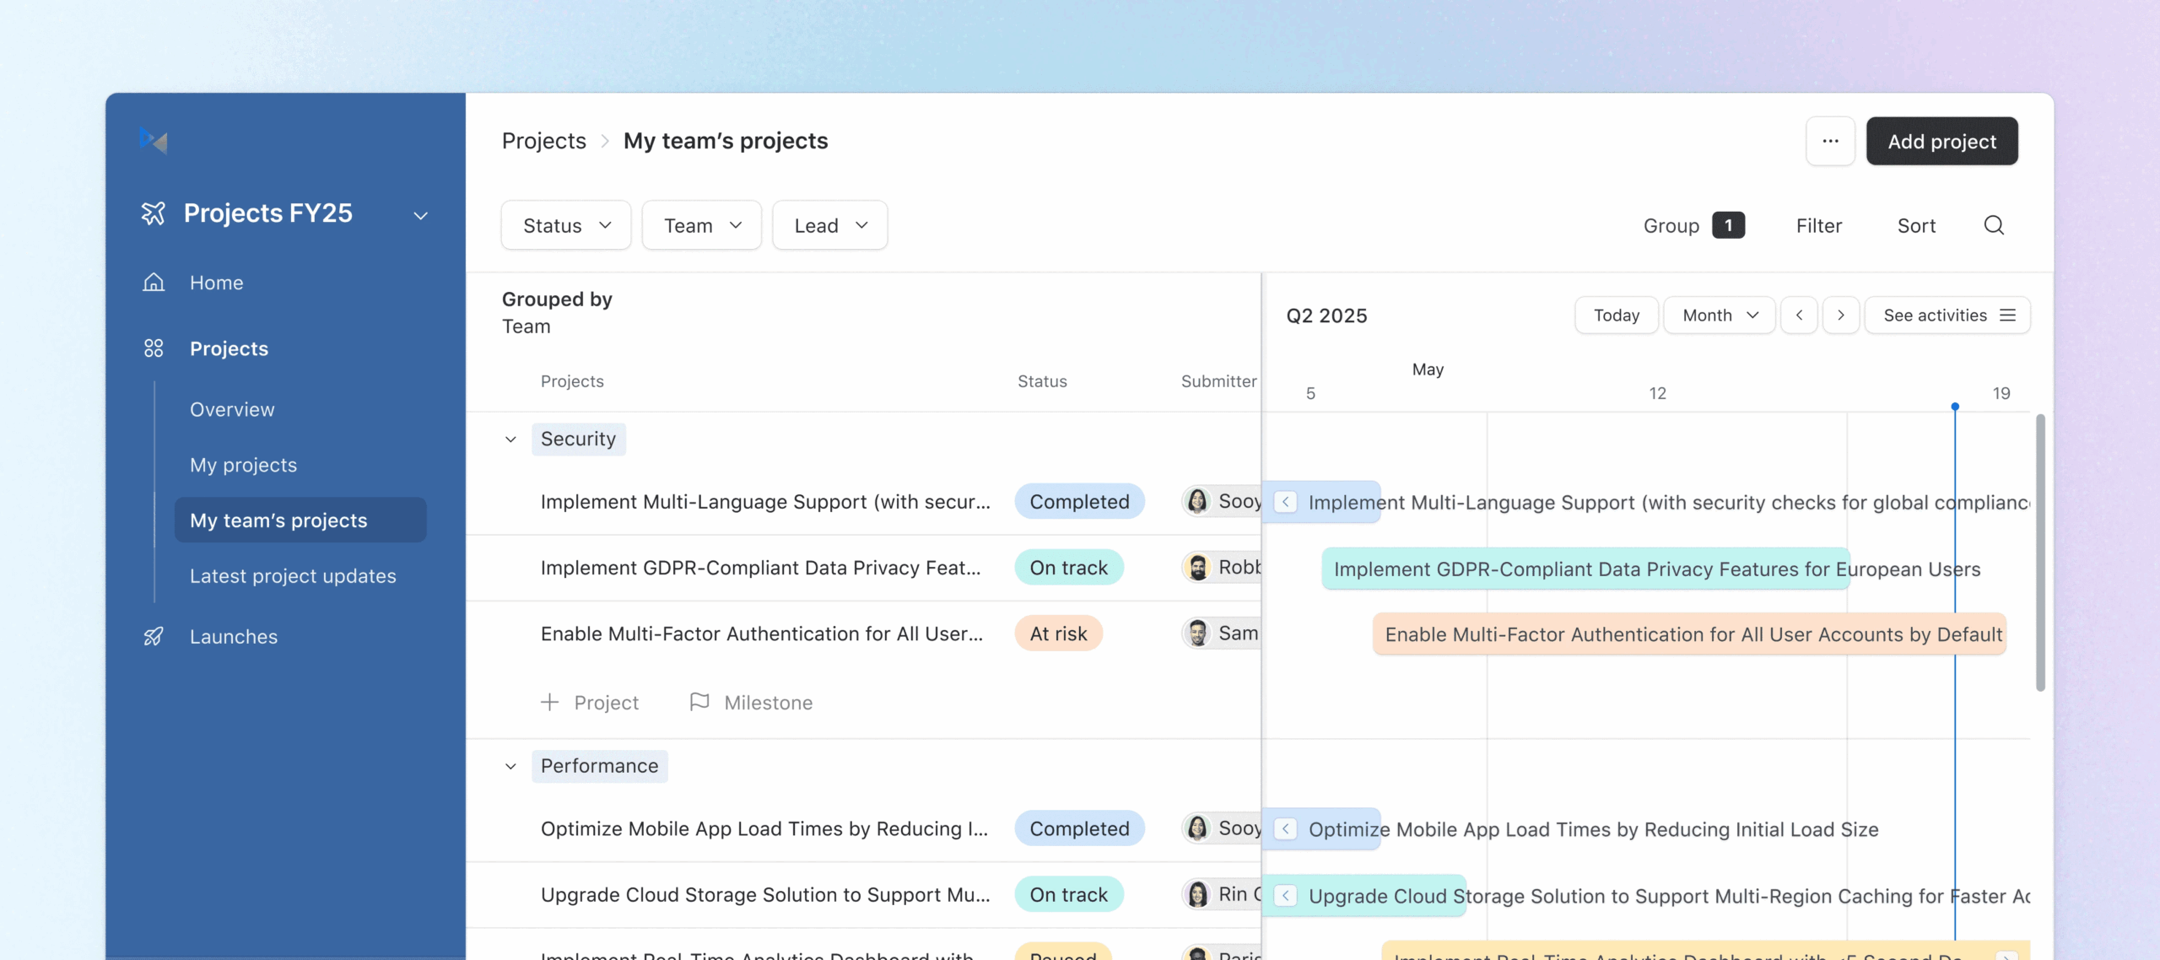Open the Month view dropdown
The height and width of the screenshot is (960, 2160).
1719,315
